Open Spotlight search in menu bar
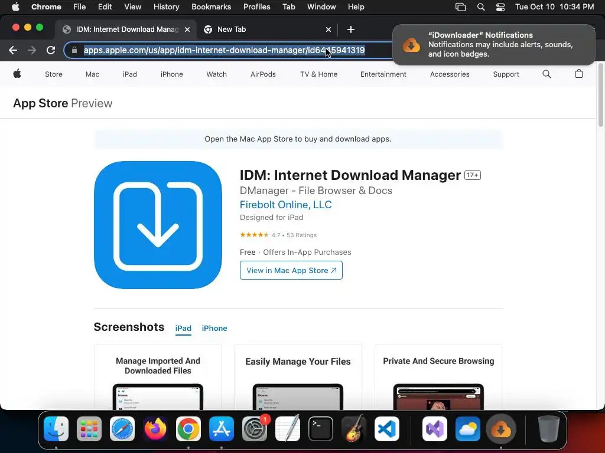 [x=481, y=7]
